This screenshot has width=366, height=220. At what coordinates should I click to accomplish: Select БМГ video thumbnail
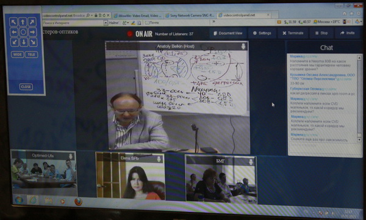pyautogui.click(x=221, y=179)
